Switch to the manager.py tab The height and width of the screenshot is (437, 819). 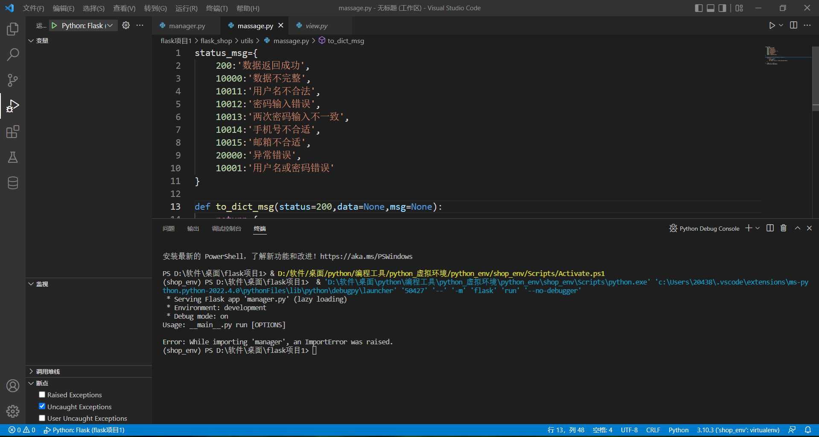click(x=187, y=26)
